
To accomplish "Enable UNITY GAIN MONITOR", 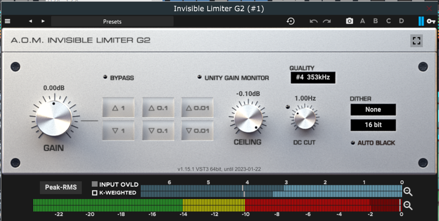I will tap(199, 77).
